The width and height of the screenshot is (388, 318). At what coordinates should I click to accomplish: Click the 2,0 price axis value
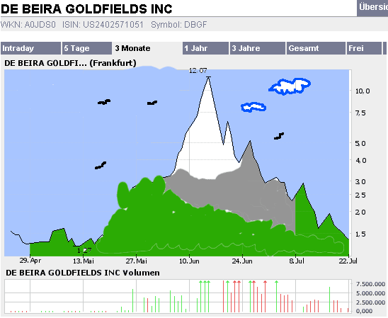[x=360, y=212]
